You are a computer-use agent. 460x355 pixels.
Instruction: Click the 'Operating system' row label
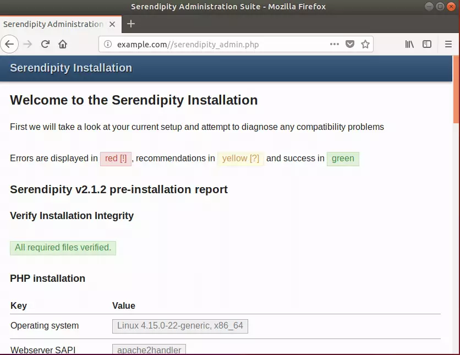(45, 326)
